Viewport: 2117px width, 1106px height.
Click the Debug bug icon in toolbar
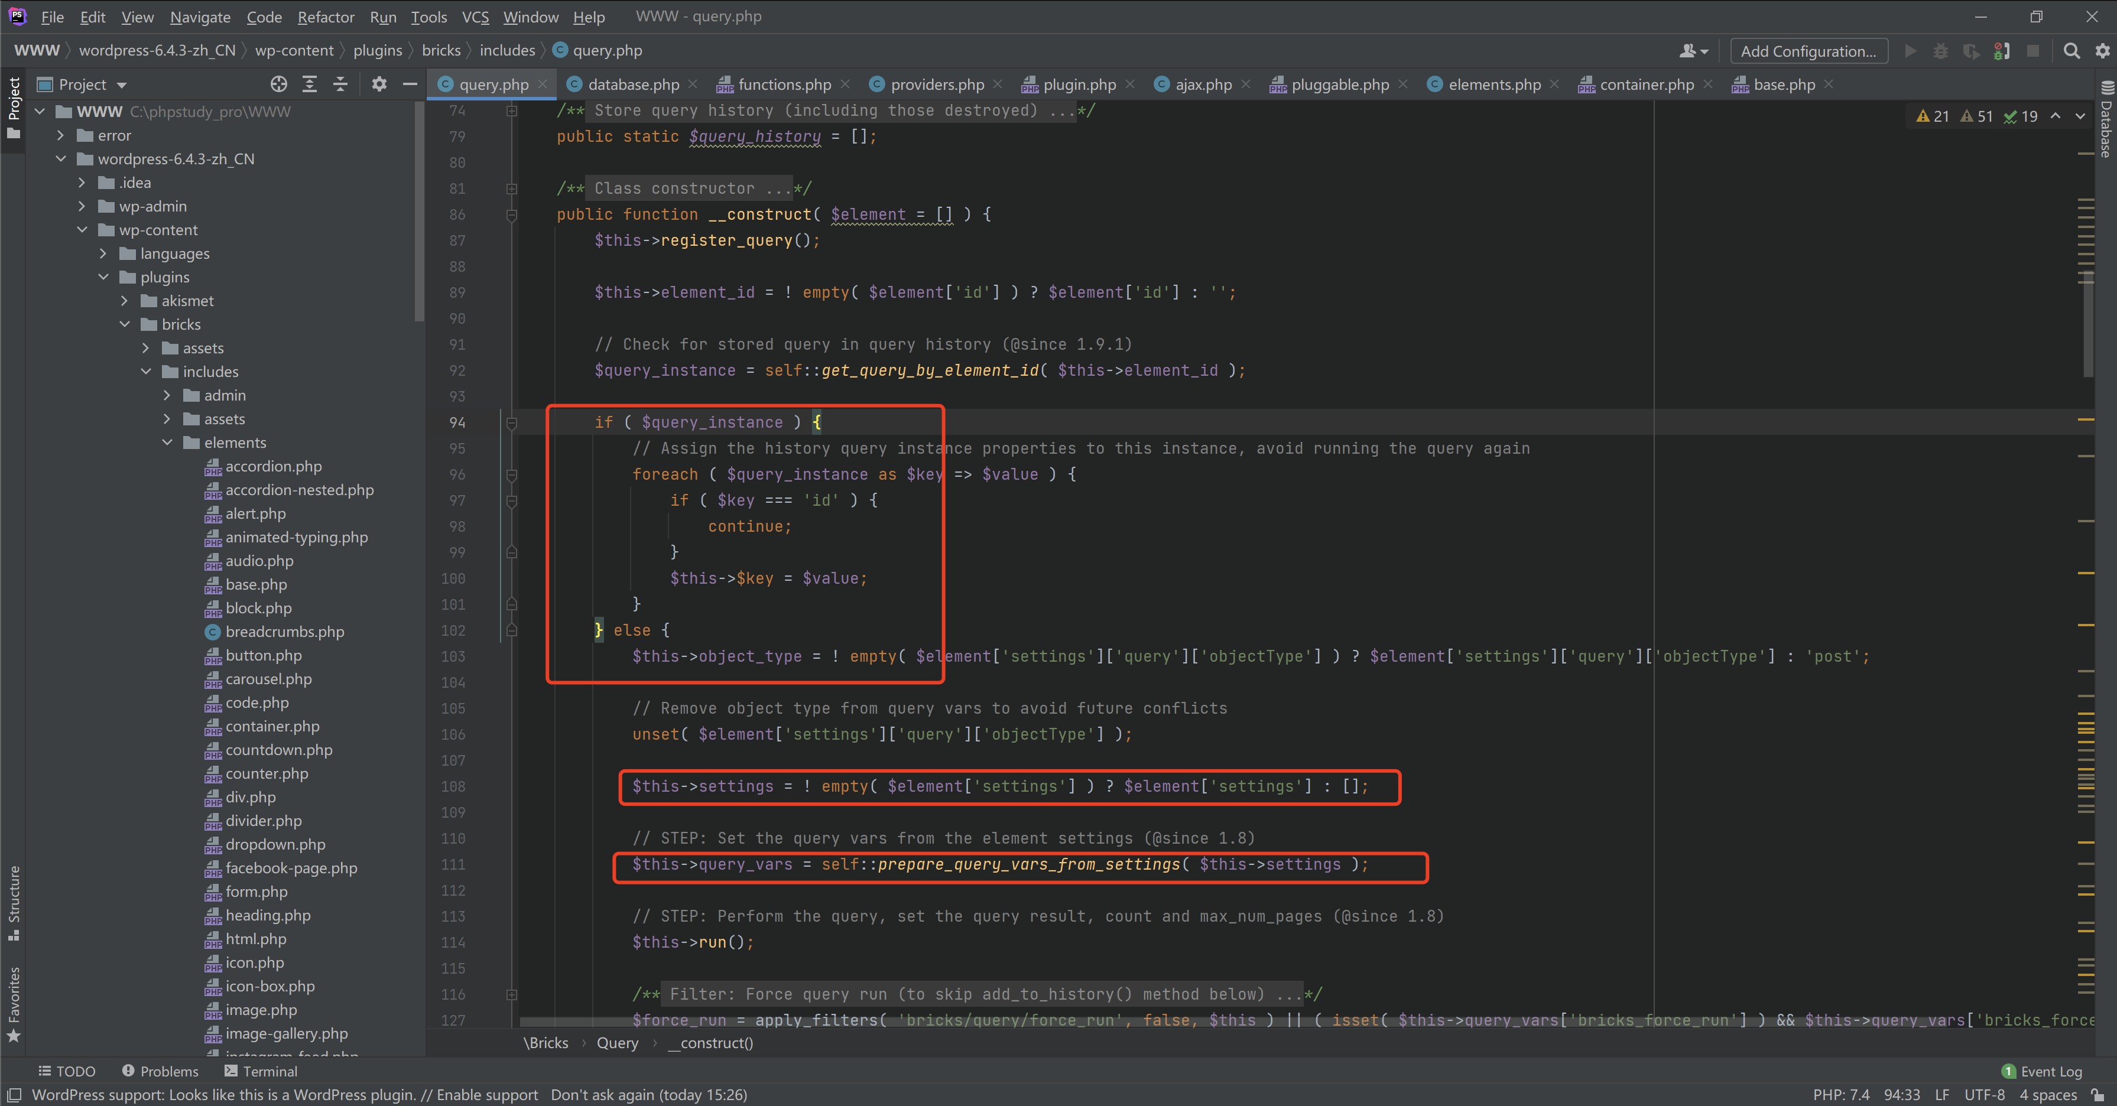pos(1940,51)
